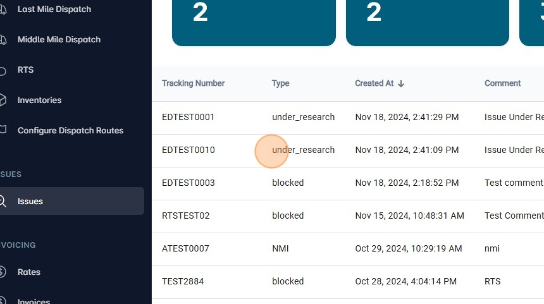Screen dimensions: 544x304
Task: Click the RTS sidebar icon
Action: [3, 70]
